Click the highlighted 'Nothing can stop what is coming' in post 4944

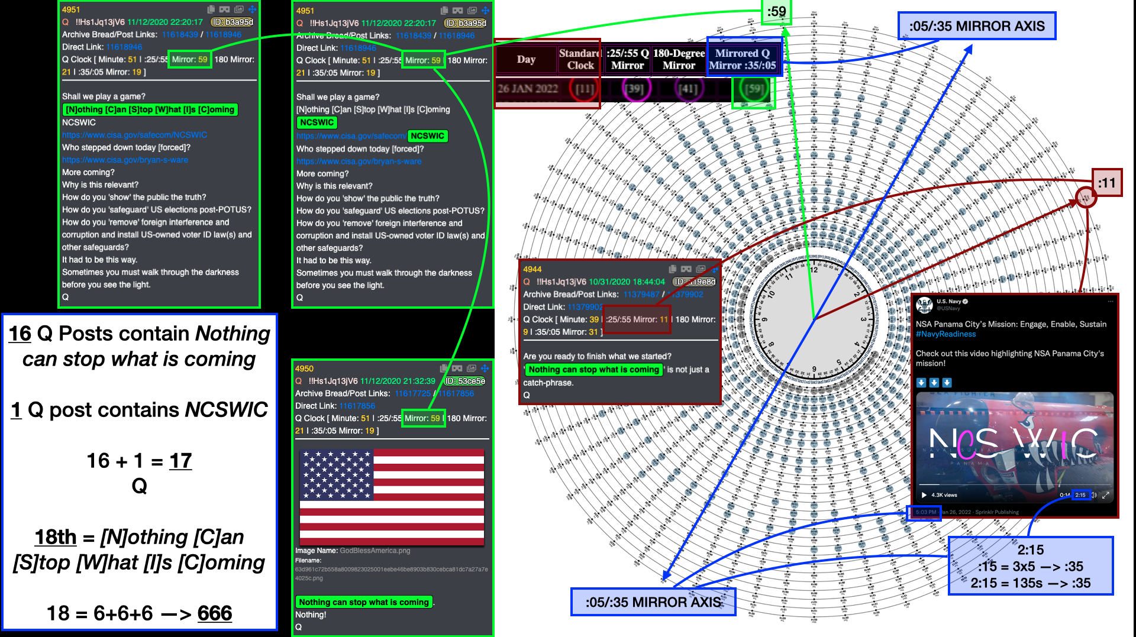pyautogui.click(x=593, y=370)
